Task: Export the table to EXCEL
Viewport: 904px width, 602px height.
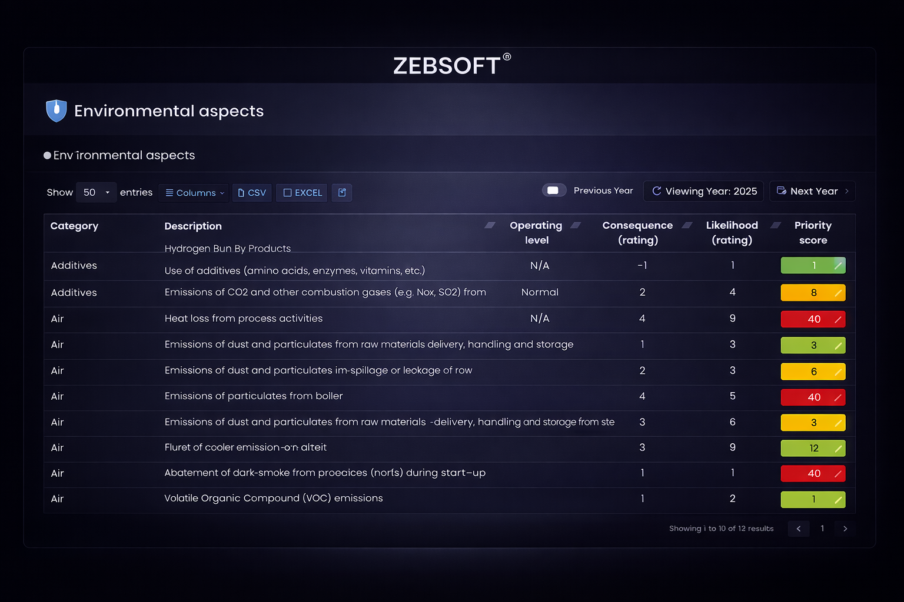Action: click(303, 193)
